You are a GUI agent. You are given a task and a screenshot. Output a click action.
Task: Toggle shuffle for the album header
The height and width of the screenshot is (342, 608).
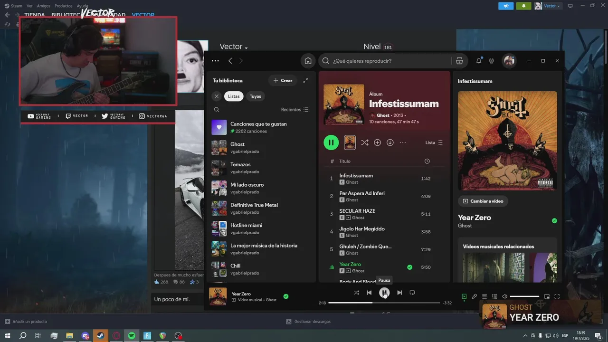364,142
